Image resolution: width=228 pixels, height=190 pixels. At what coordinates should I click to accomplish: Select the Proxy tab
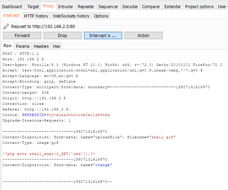coord(48,6)
